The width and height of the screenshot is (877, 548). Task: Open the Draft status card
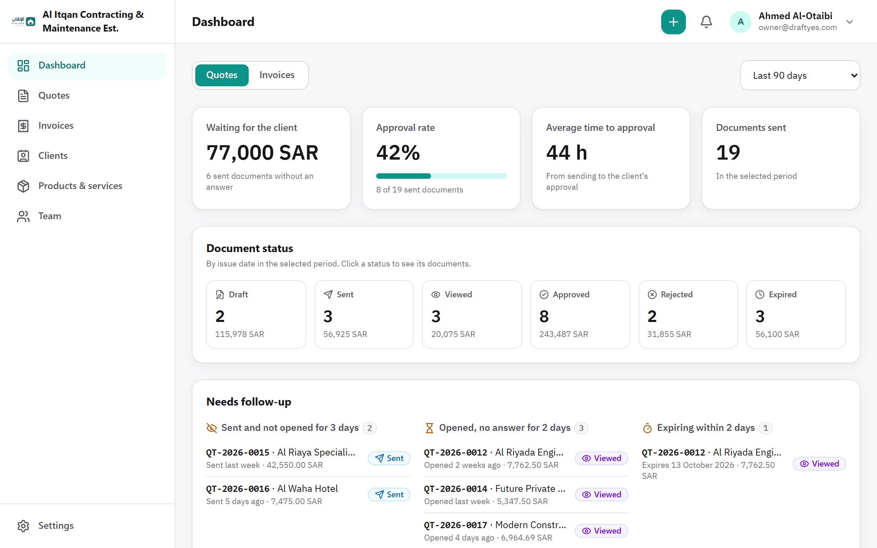[256, 314]
